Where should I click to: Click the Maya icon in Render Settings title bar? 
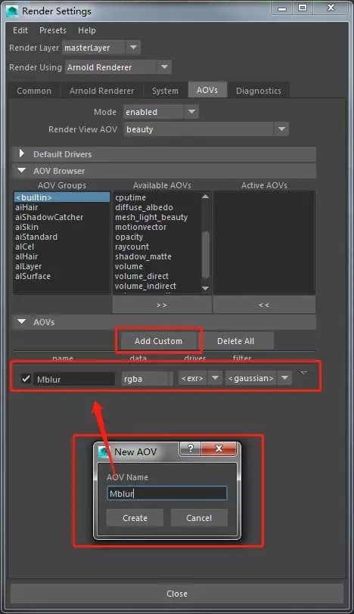[12, 11]
